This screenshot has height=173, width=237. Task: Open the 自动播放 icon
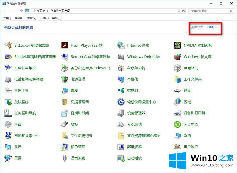[121, 158]
